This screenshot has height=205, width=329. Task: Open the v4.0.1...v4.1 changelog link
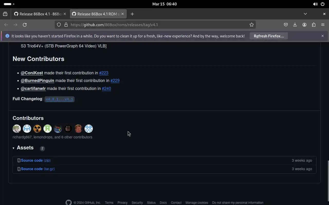pos(59,99)
